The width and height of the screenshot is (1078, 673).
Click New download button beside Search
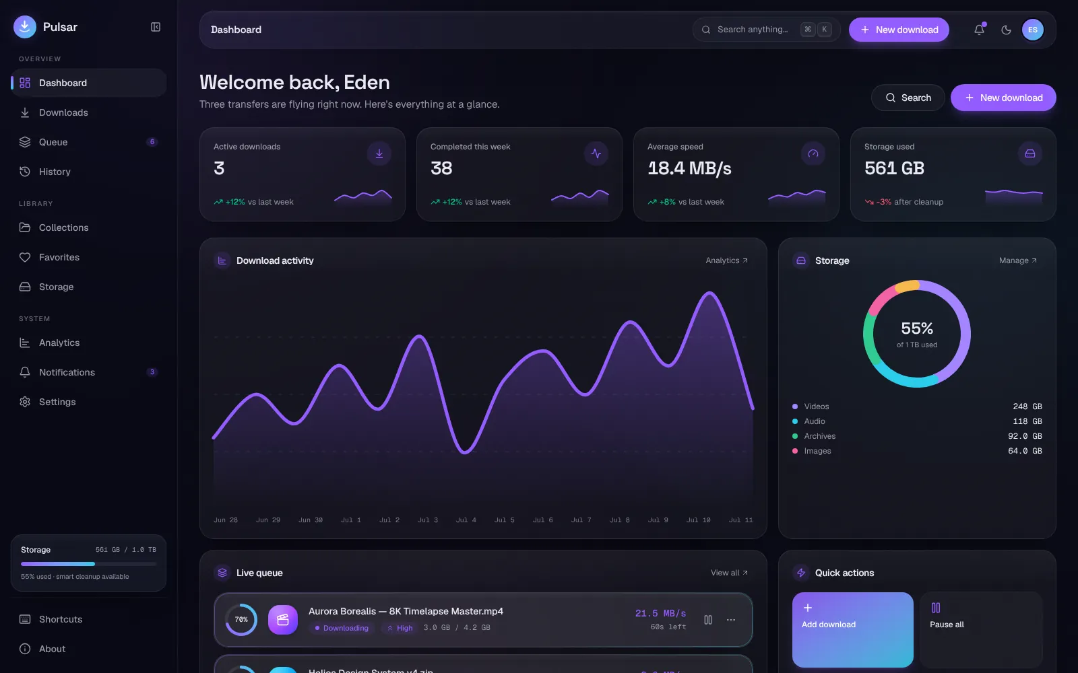tap(1003, 98)
